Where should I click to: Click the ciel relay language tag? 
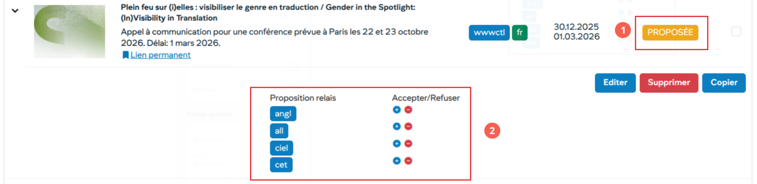[x=281, y=148]
